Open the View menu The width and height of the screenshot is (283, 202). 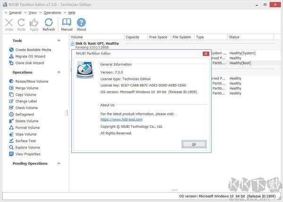pyautogui.click(x=33, y=13)
